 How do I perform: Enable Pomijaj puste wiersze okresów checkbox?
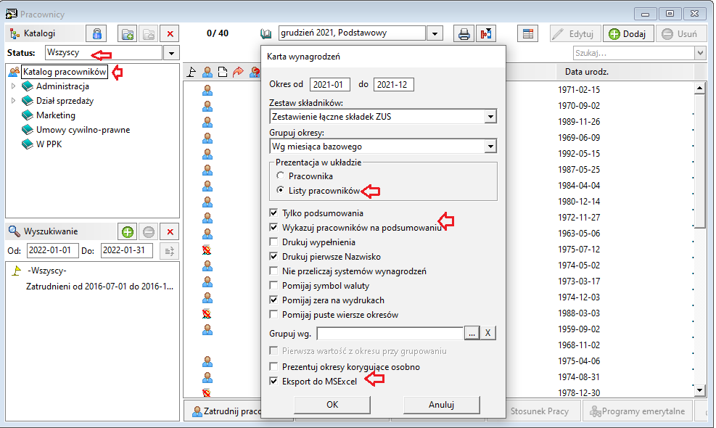(273, 314)
